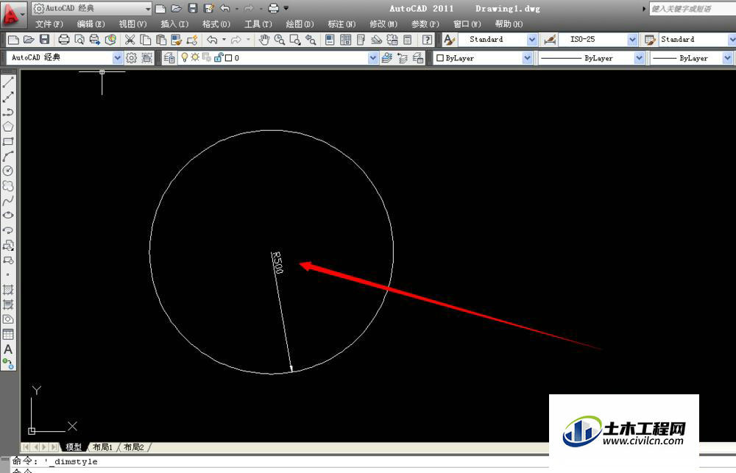Select the Arc draw tool

point(8,156)
